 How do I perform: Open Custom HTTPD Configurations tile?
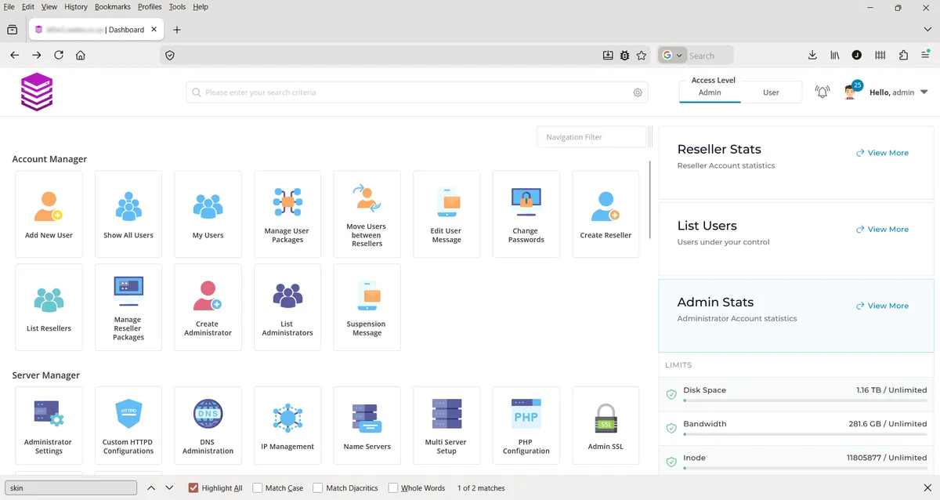(128, 426)
